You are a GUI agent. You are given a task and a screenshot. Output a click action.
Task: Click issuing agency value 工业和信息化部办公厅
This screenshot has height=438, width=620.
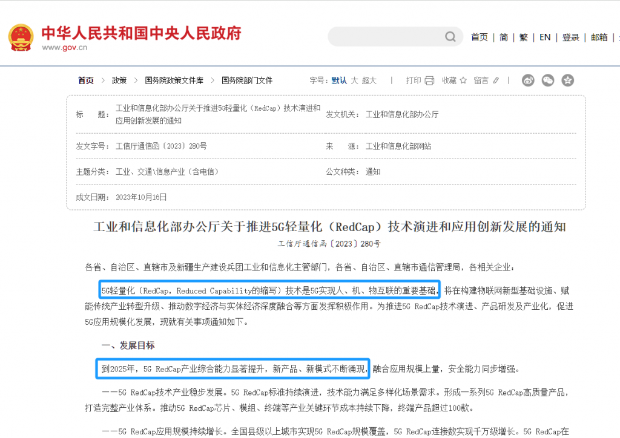click(x=402, y=114)
